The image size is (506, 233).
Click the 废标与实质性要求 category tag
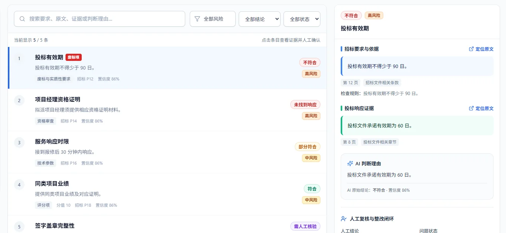coord(54,79)
